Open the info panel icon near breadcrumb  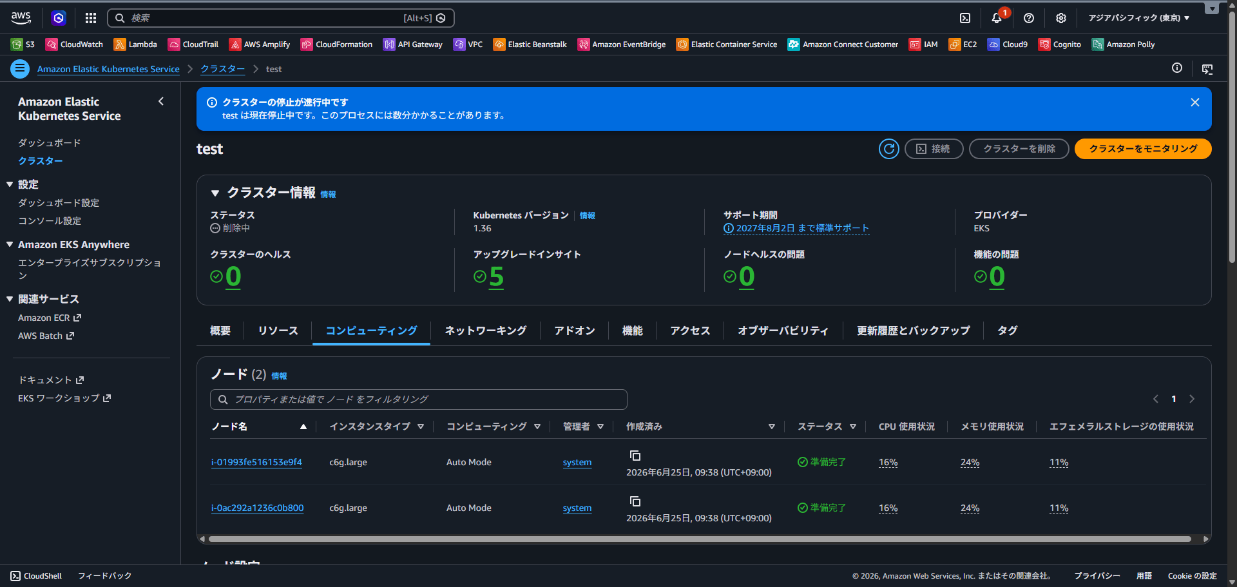pyautogui.click(x=1177, y=68)
